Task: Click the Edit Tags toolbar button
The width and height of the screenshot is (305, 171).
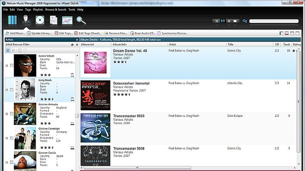Action: coord(63,33)
